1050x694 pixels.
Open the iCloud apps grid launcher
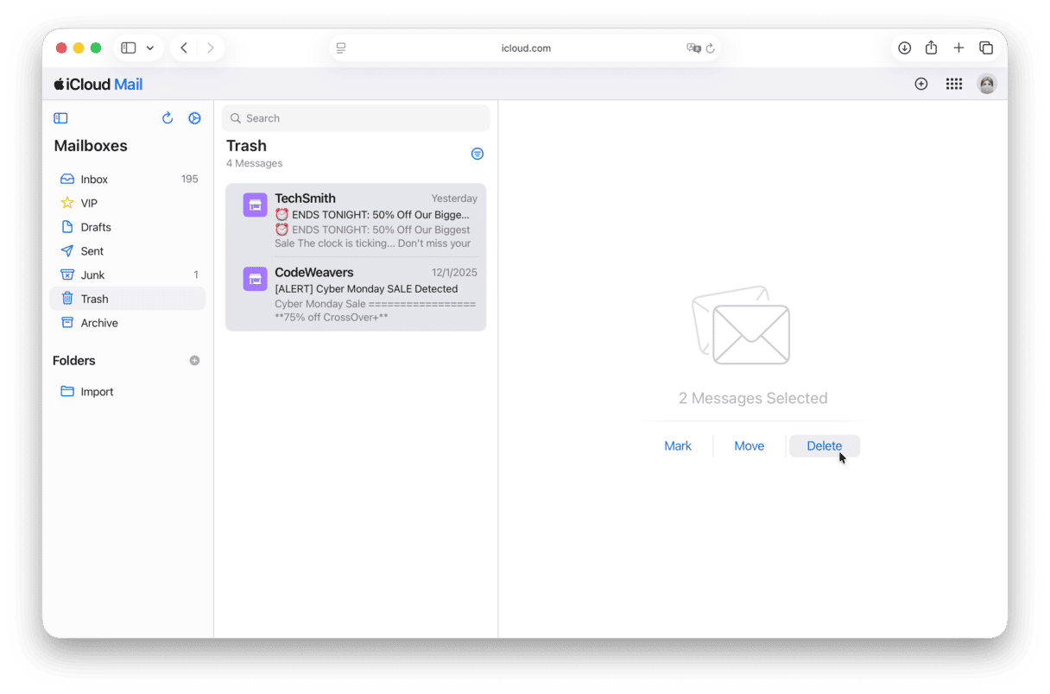953,84
